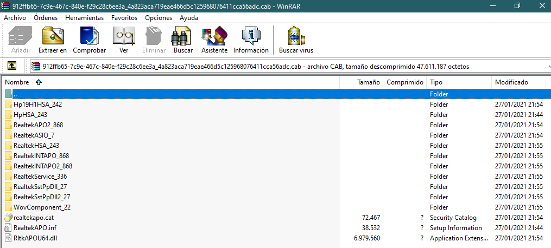Image resolution: width=551 pixels, height=248 pixels.
Task: Open the Archivo menu
Action: tap(15, 18)
